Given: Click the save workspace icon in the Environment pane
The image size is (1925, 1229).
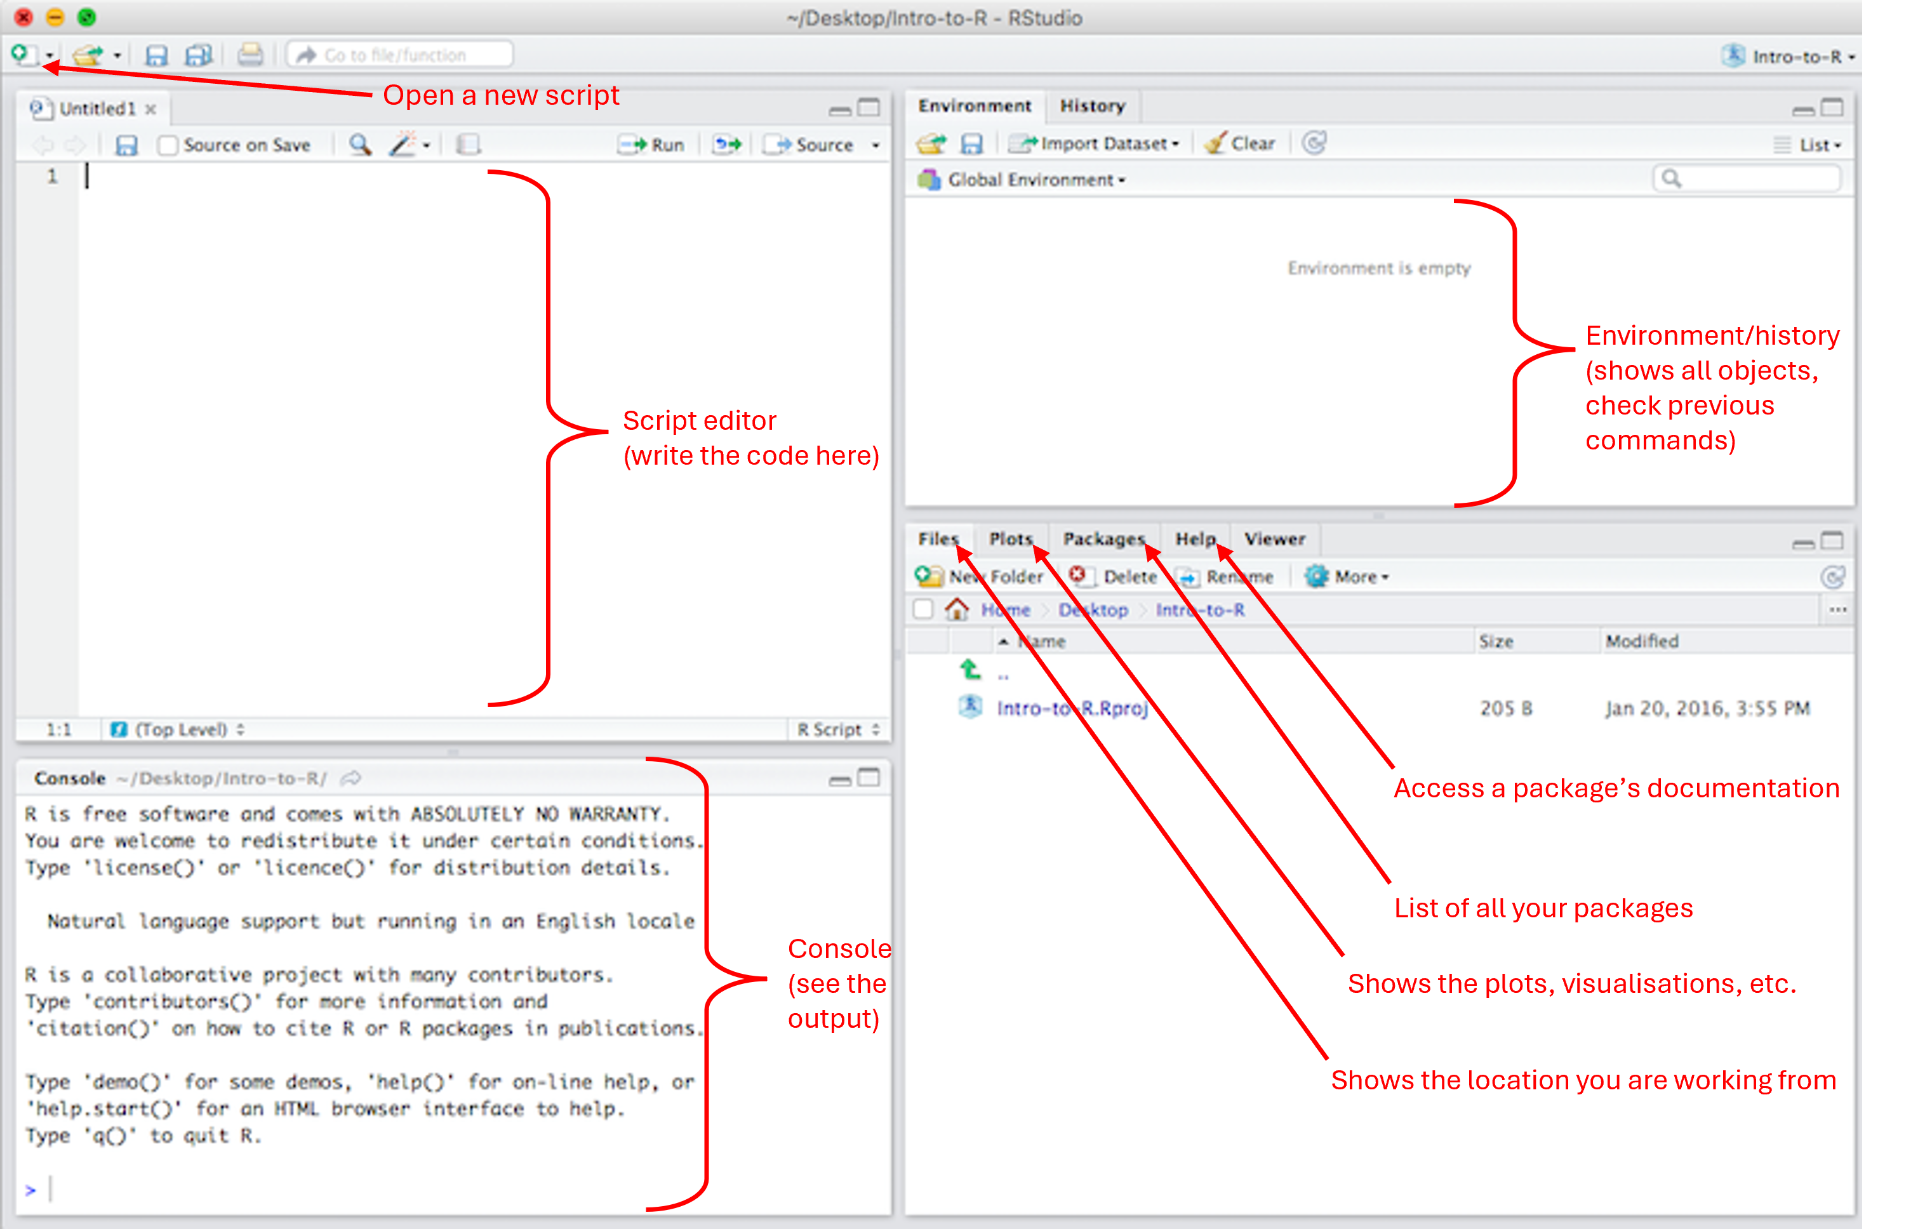Looking at the screenshot, I should point(971,144).
